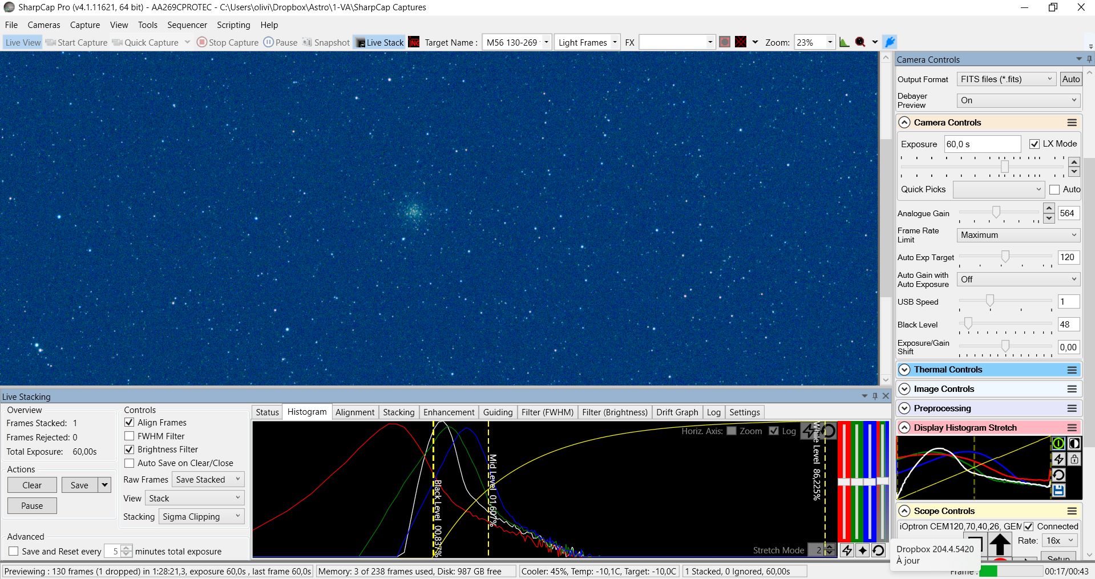Click the lock icon in Display Histogram Stretch

point(1074,459)
